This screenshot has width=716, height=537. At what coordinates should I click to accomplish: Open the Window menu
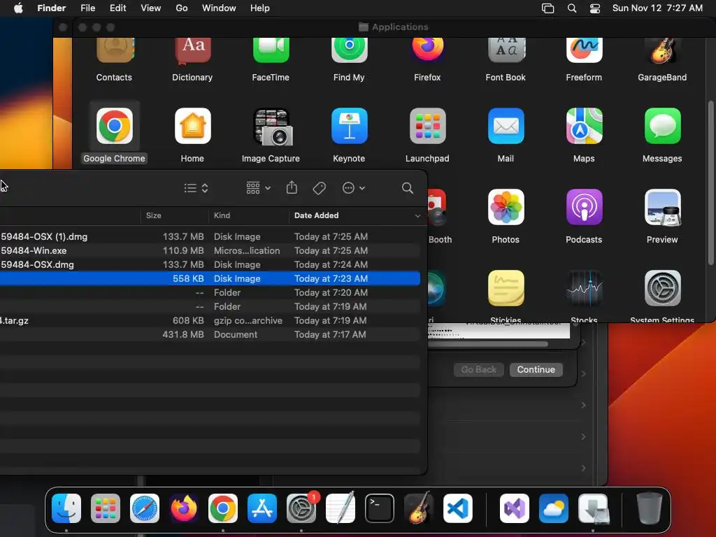coord(219,8)
